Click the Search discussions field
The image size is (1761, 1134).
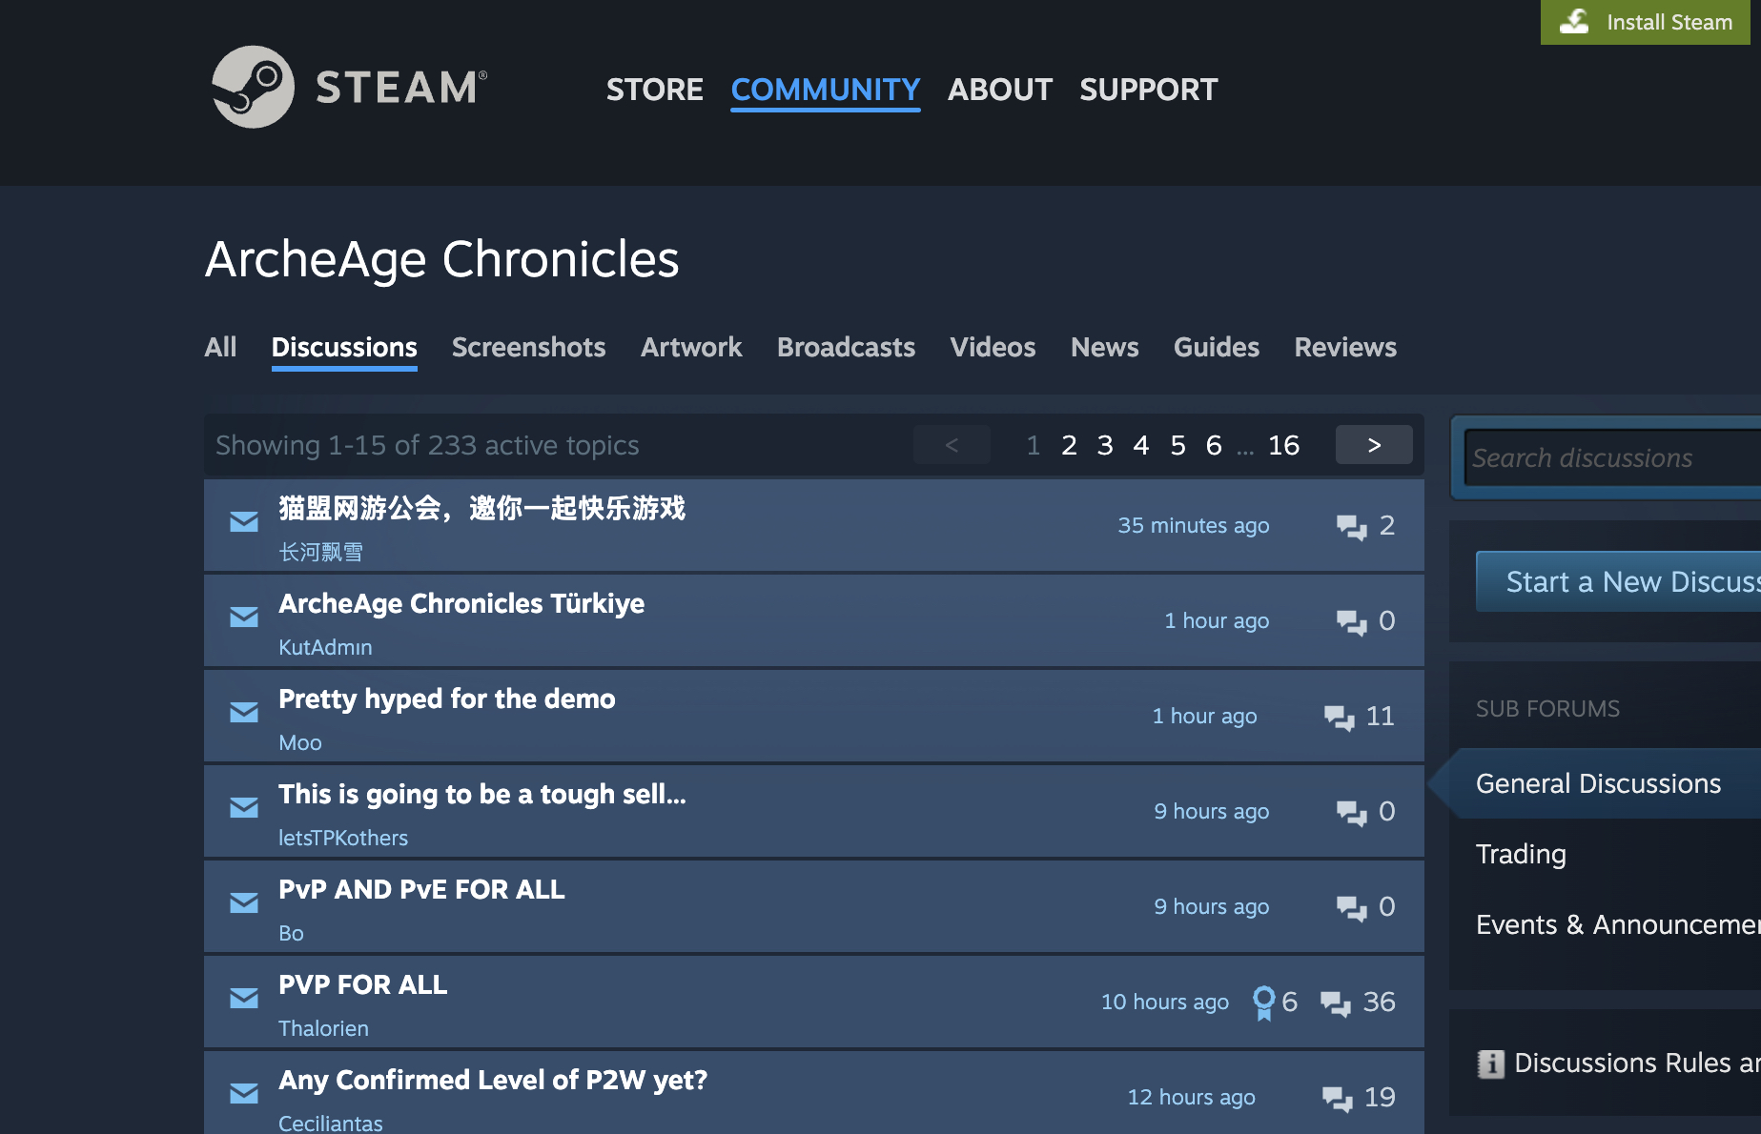(1613, 458)
